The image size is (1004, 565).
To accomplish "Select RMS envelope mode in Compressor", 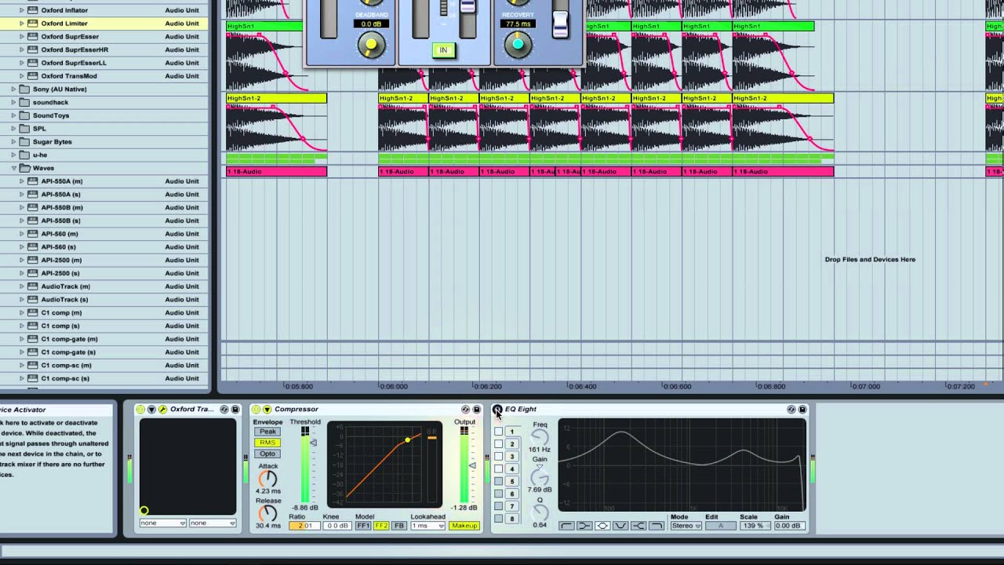I will coord(267,443).
